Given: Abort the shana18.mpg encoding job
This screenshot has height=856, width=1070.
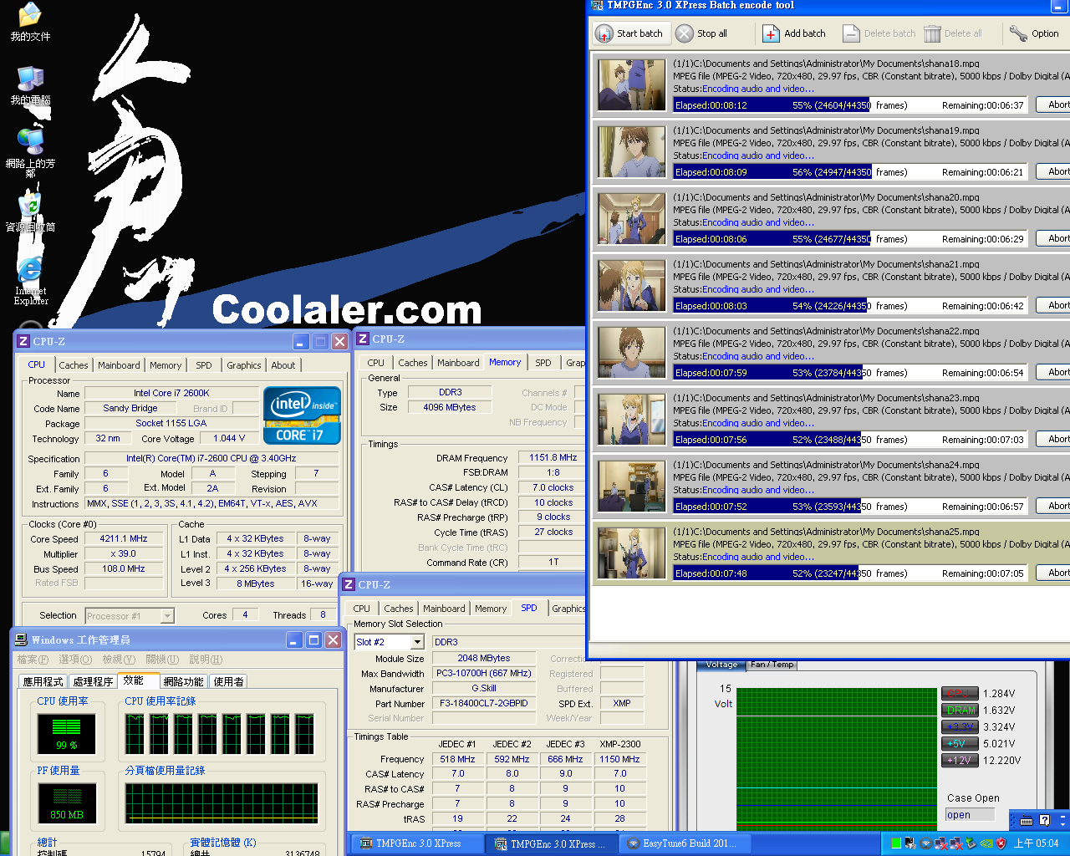Looking at the screenshot, I should coord(1055,104).
